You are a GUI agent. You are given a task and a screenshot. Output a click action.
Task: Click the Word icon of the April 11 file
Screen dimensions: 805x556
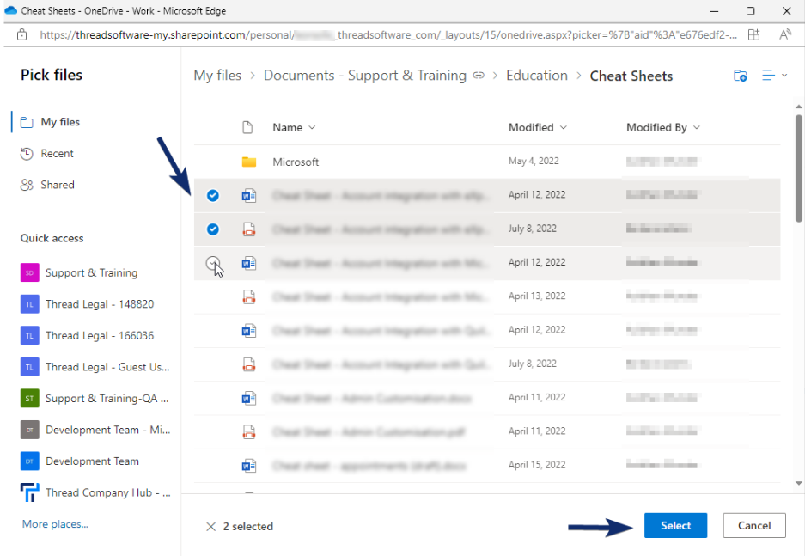tap(249, 399)
